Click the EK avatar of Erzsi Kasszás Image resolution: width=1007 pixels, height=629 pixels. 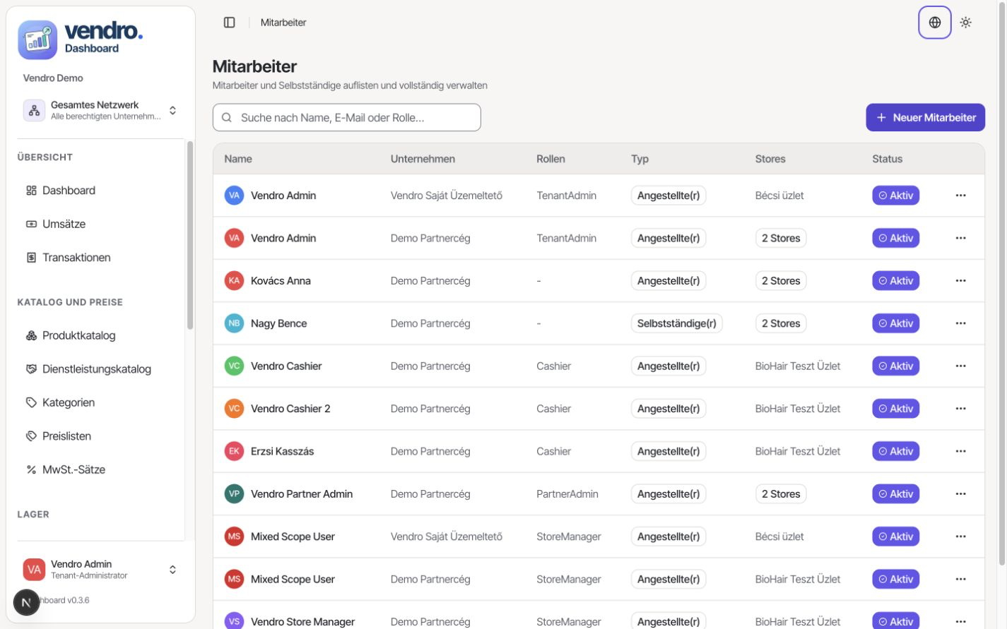tap(234, 451)
